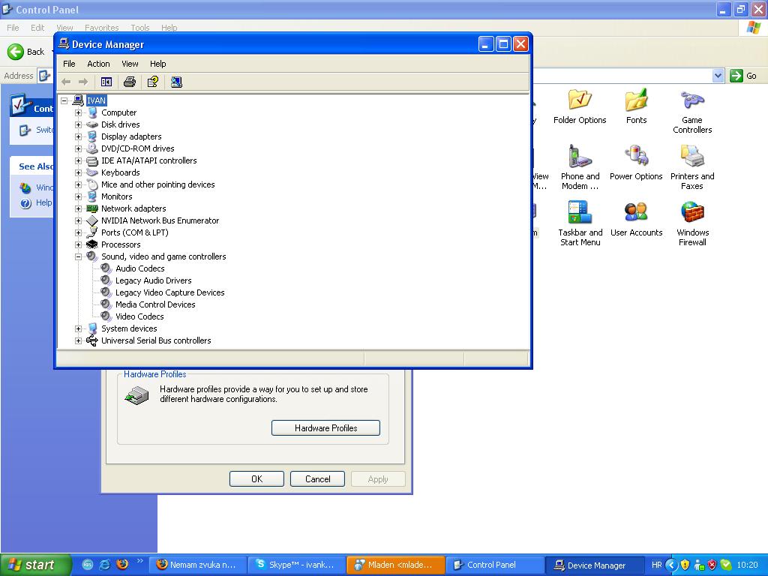
Task: Select the Audio Codecs tree item
Action: click(x=139, y=268)
